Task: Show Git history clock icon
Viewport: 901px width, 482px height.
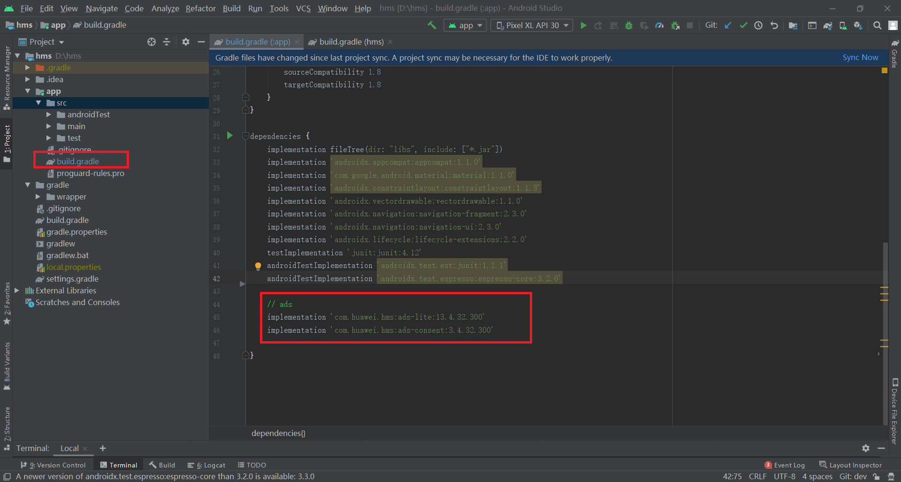Action: coord(758,25)
